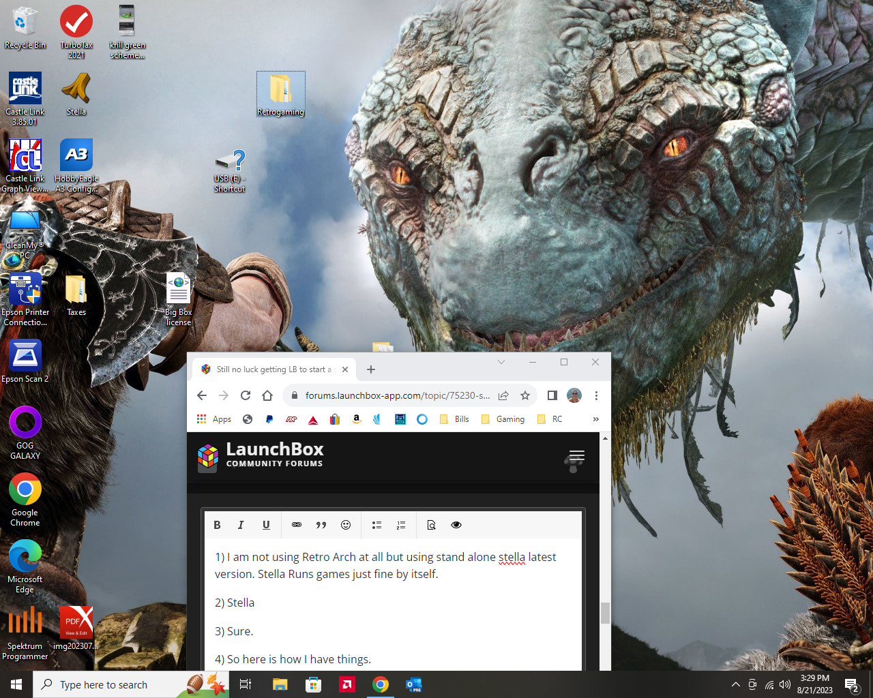Image resolution: width=873 pixels, height=698 pixels.
Task: Open Chrome's three-dot menu
Action: (596, 395)
